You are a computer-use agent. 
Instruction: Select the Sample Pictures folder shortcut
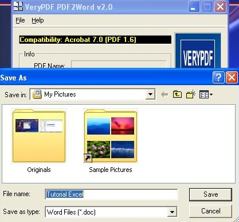(111, 136)
